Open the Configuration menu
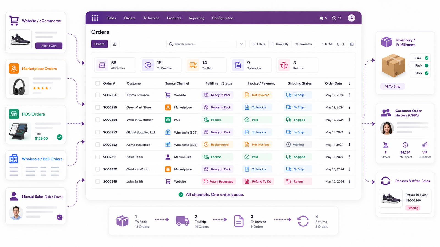The height and width of the screenshot is (247, 440). 223,18
